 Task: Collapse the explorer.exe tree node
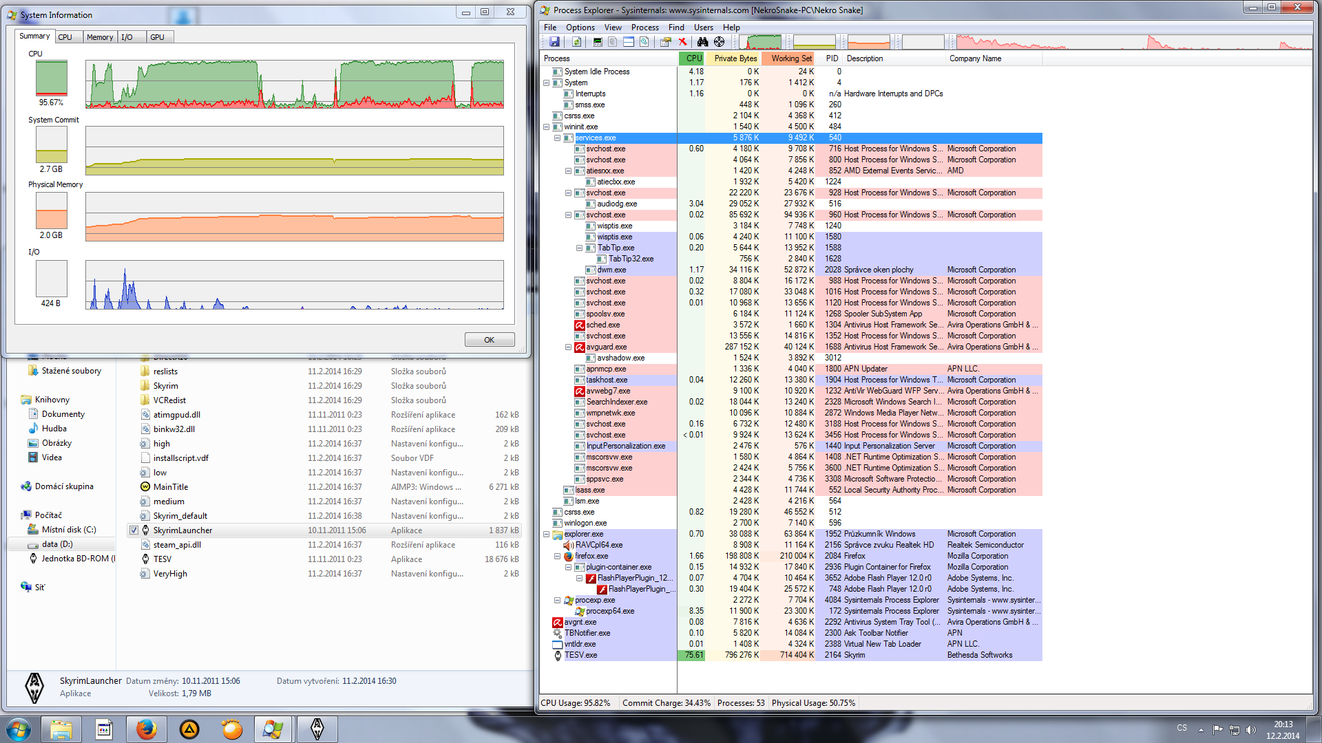point(547,534)
